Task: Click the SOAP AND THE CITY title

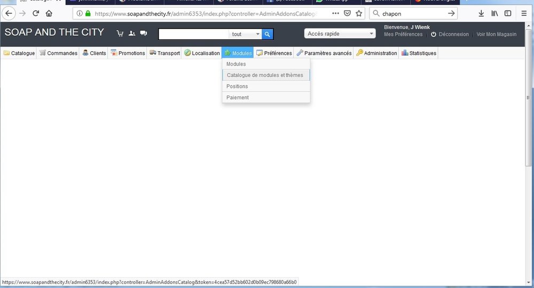Action: point(54,33)
